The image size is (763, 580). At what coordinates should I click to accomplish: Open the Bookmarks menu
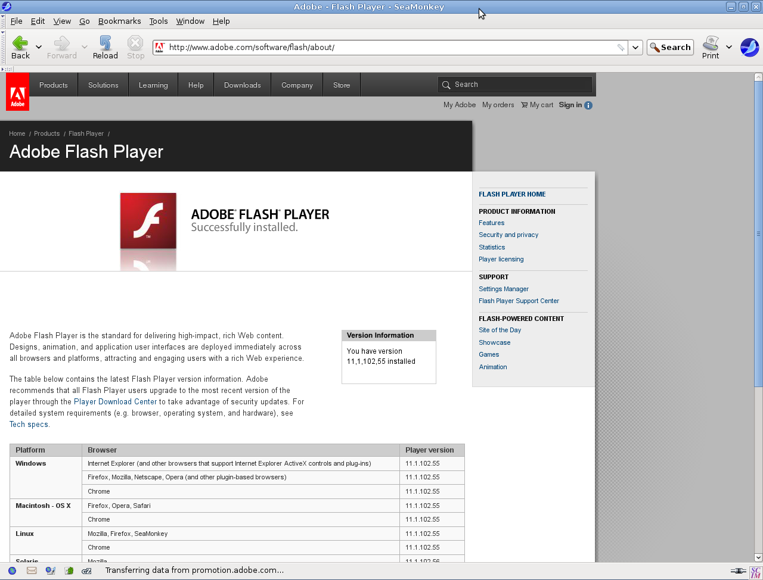pyautogui.click(x=120, y=21)
